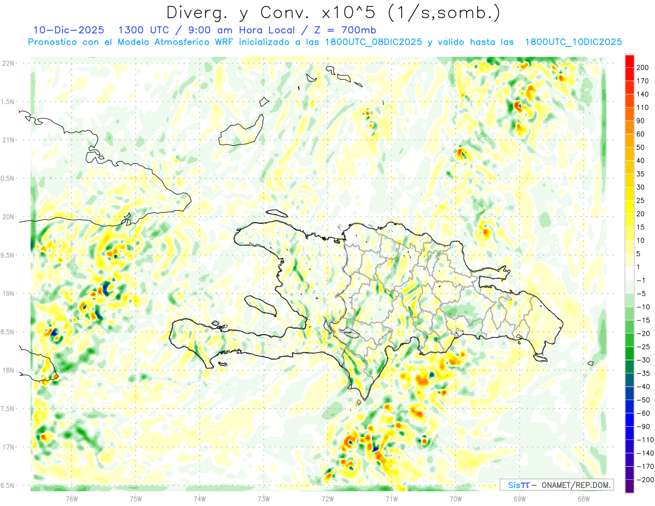Screen dimensions: 655x506
Task: Click the dark purple swatch ending the colorbar
Action: point(629,486)
